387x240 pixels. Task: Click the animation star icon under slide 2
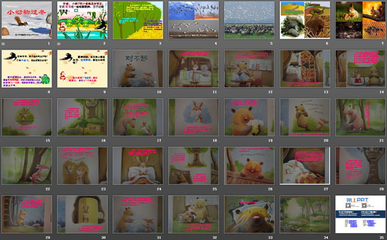point(60,44)
